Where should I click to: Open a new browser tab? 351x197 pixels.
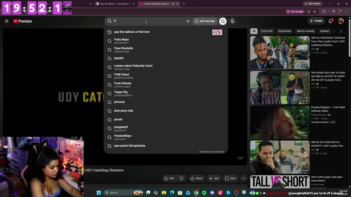pyautogui.click(x=184, y=4)
